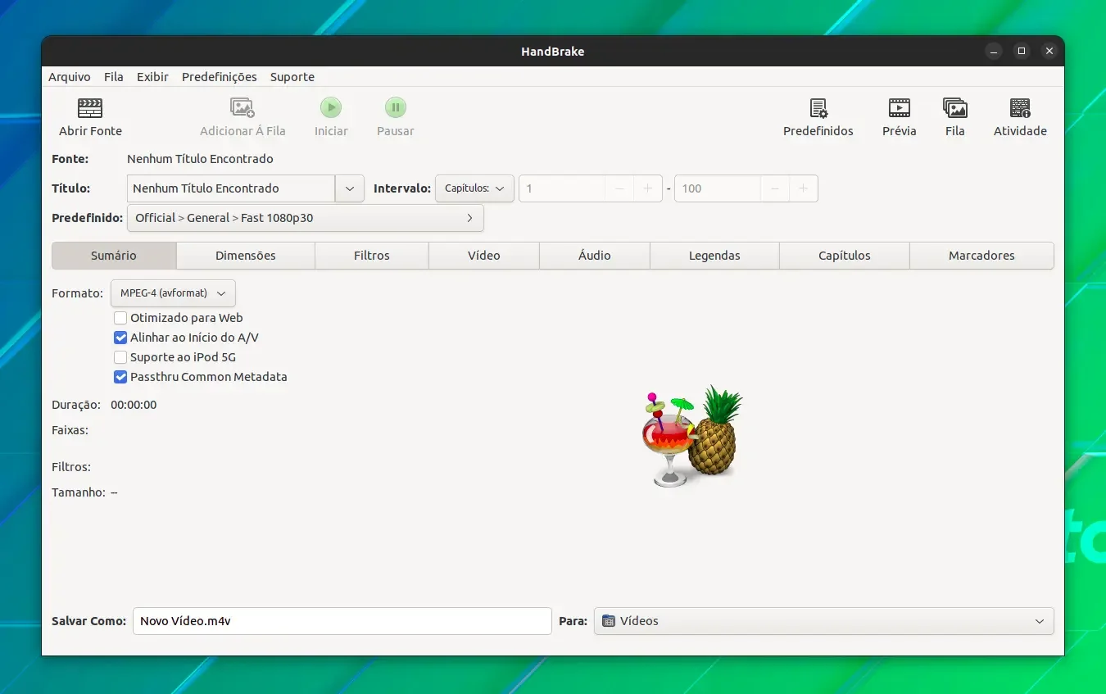The height and width of the screenshot is (694, 1106).
Task: Open the Fila menu
Action: coord(114,77)
